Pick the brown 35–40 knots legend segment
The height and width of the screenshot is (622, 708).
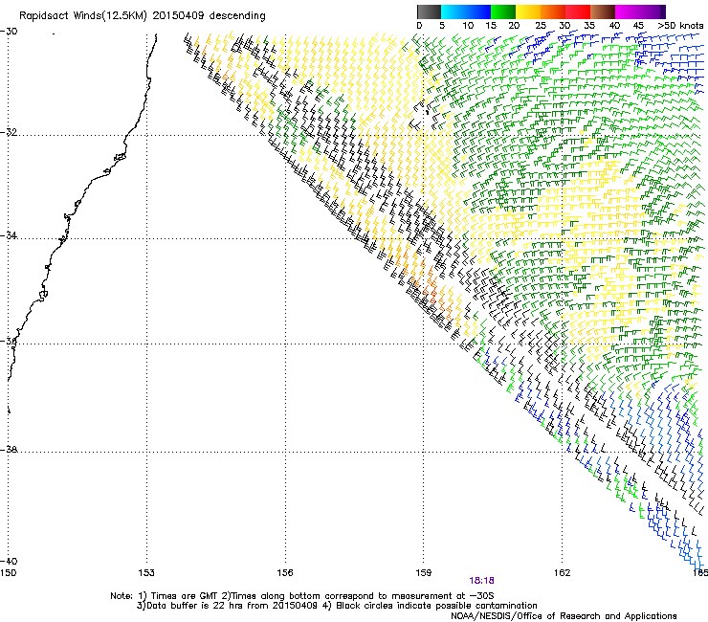pyautogui.click(x=603, y=11)
